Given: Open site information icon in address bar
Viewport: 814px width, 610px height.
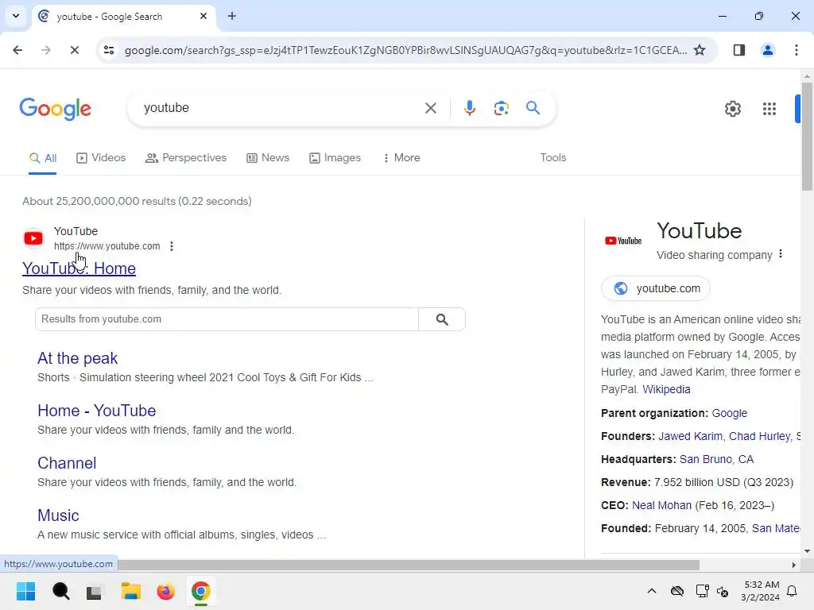Looking at the screenshot, I should tap(109, 50).
